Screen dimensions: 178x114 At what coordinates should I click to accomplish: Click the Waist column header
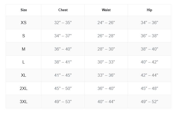tap(106, 10)
